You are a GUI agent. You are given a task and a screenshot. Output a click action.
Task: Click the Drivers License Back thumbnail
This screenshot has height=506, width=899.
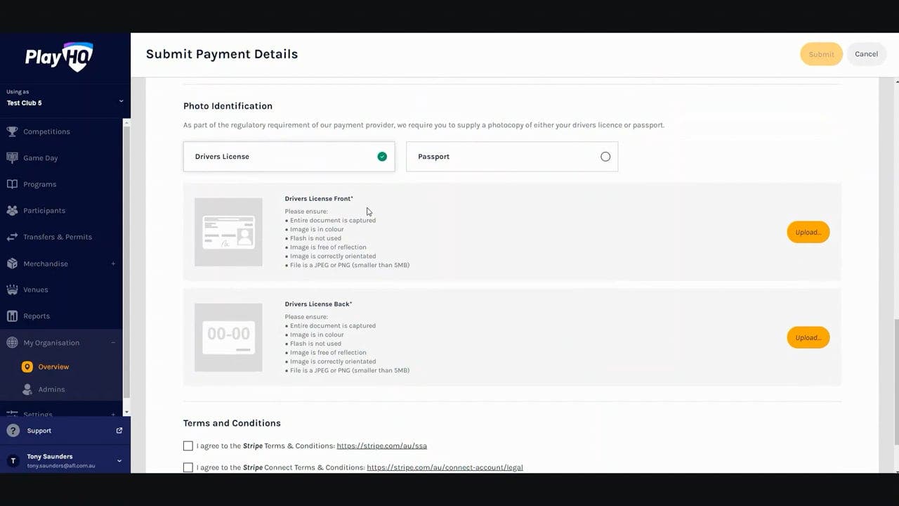tap(228, 337)
